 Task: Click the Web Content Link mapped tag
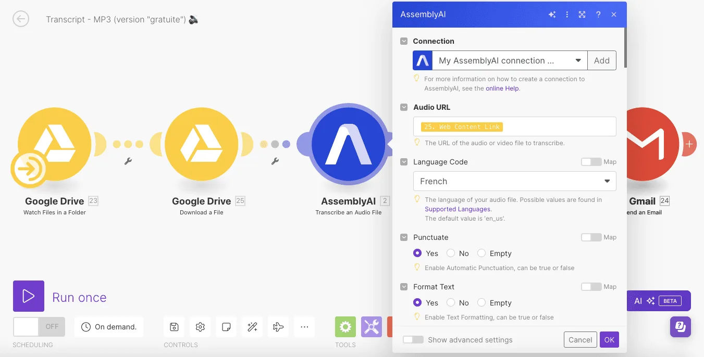click(x=462, y=126)
